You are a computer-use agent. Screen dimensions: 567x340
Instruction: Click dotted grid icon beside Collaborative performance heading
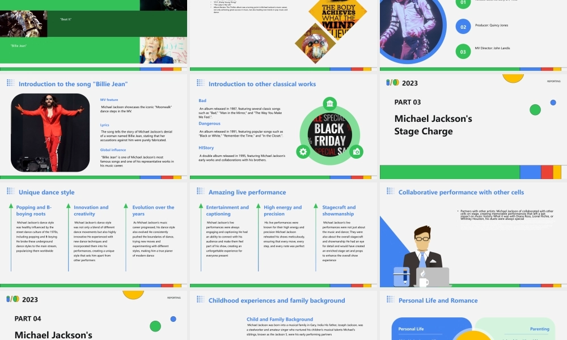(390, 191)
